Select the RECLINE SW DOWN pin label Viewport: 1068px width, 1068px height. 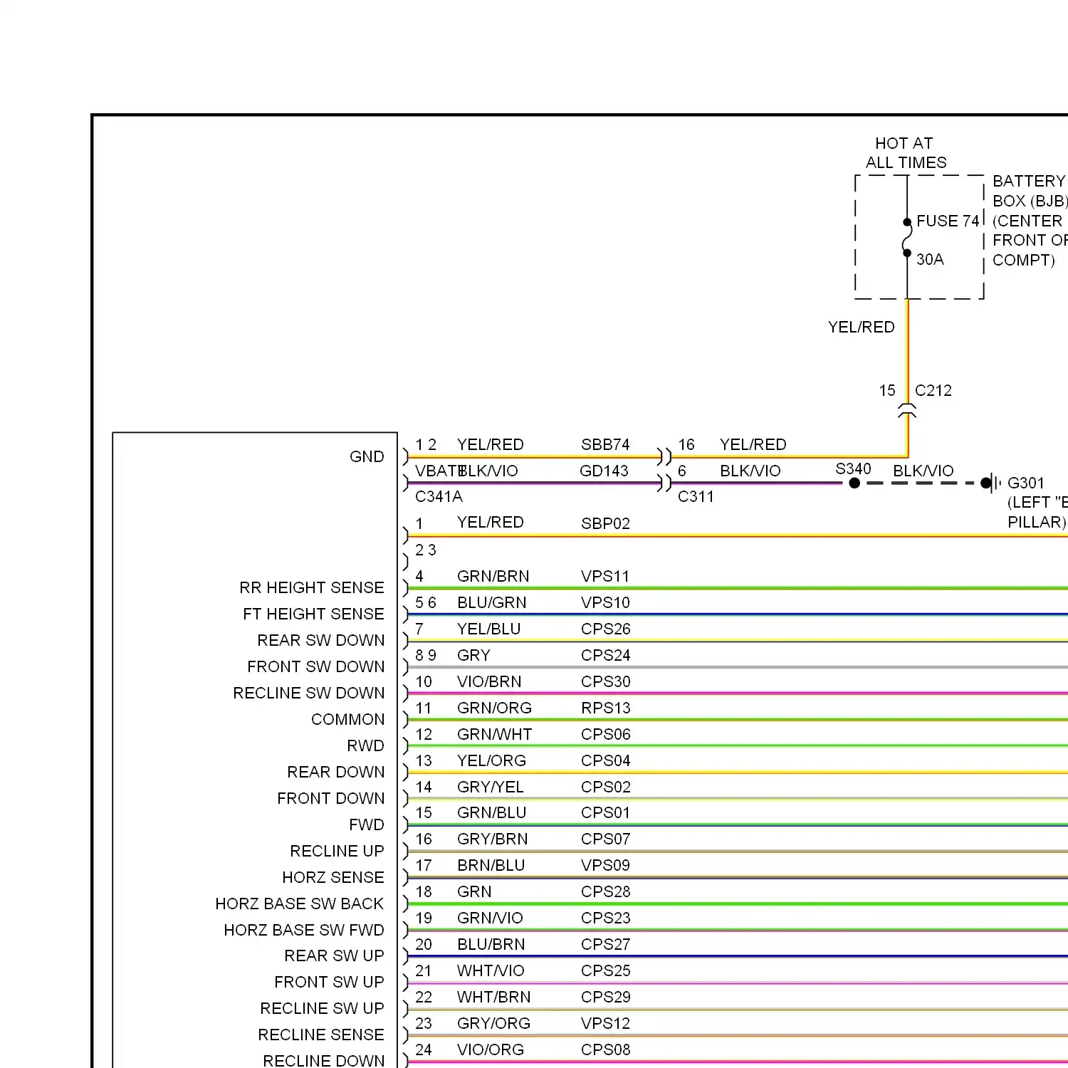click(308, 693)
